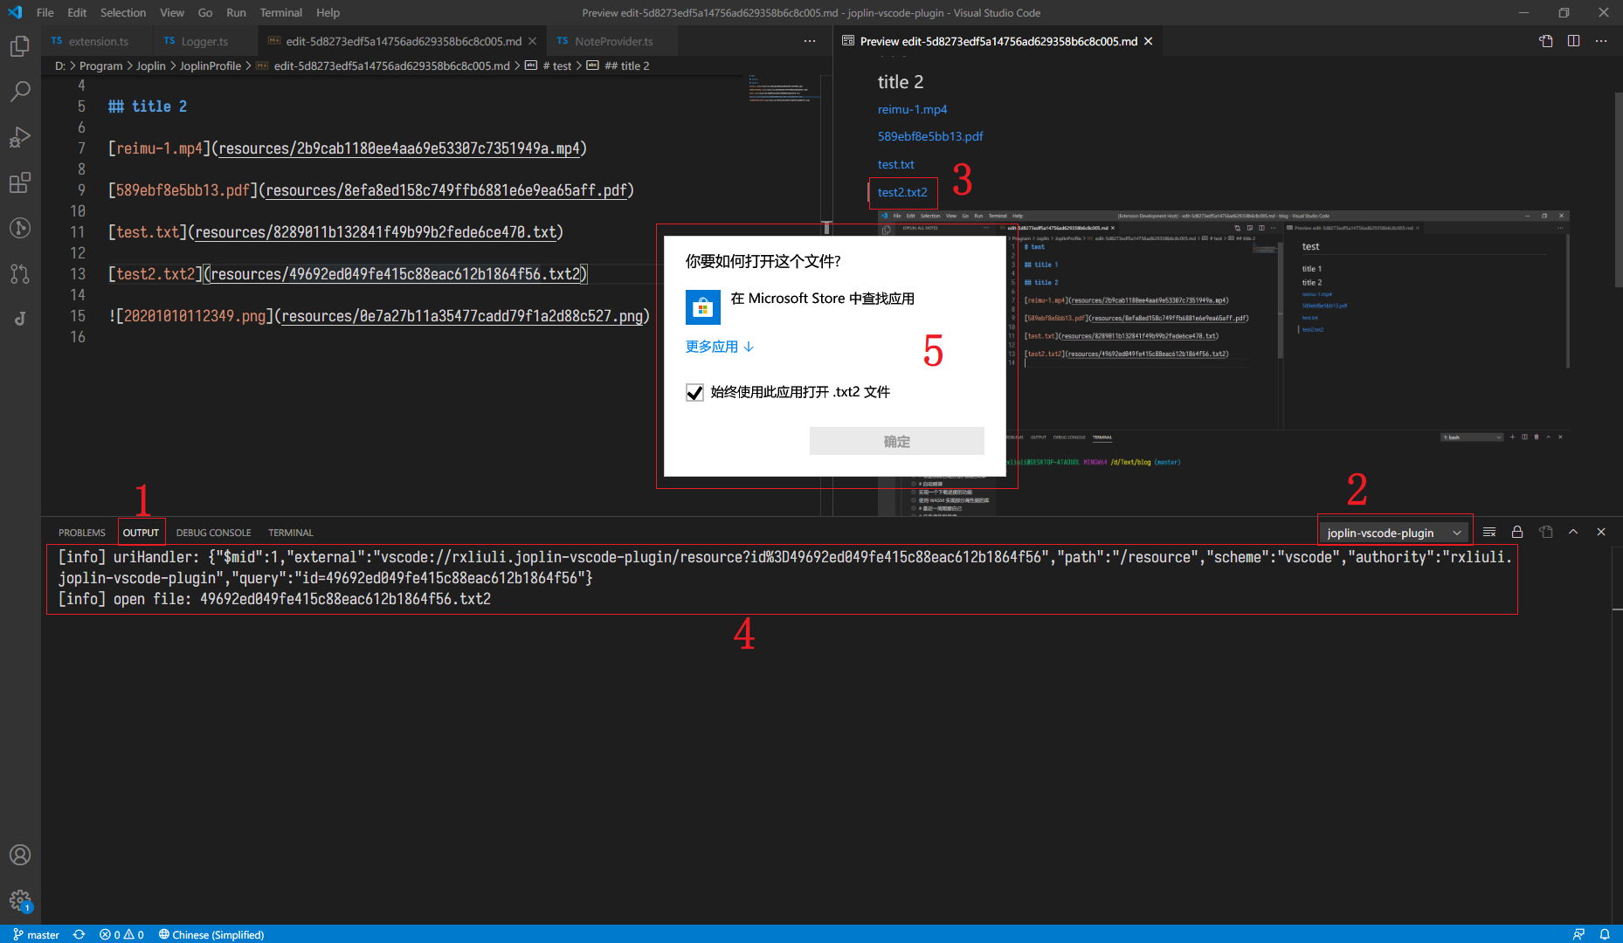Open the Terminal menu in the menu bar
This screenshot has height=943, width=1623.
pyautogui.click(x=280, y=12)
